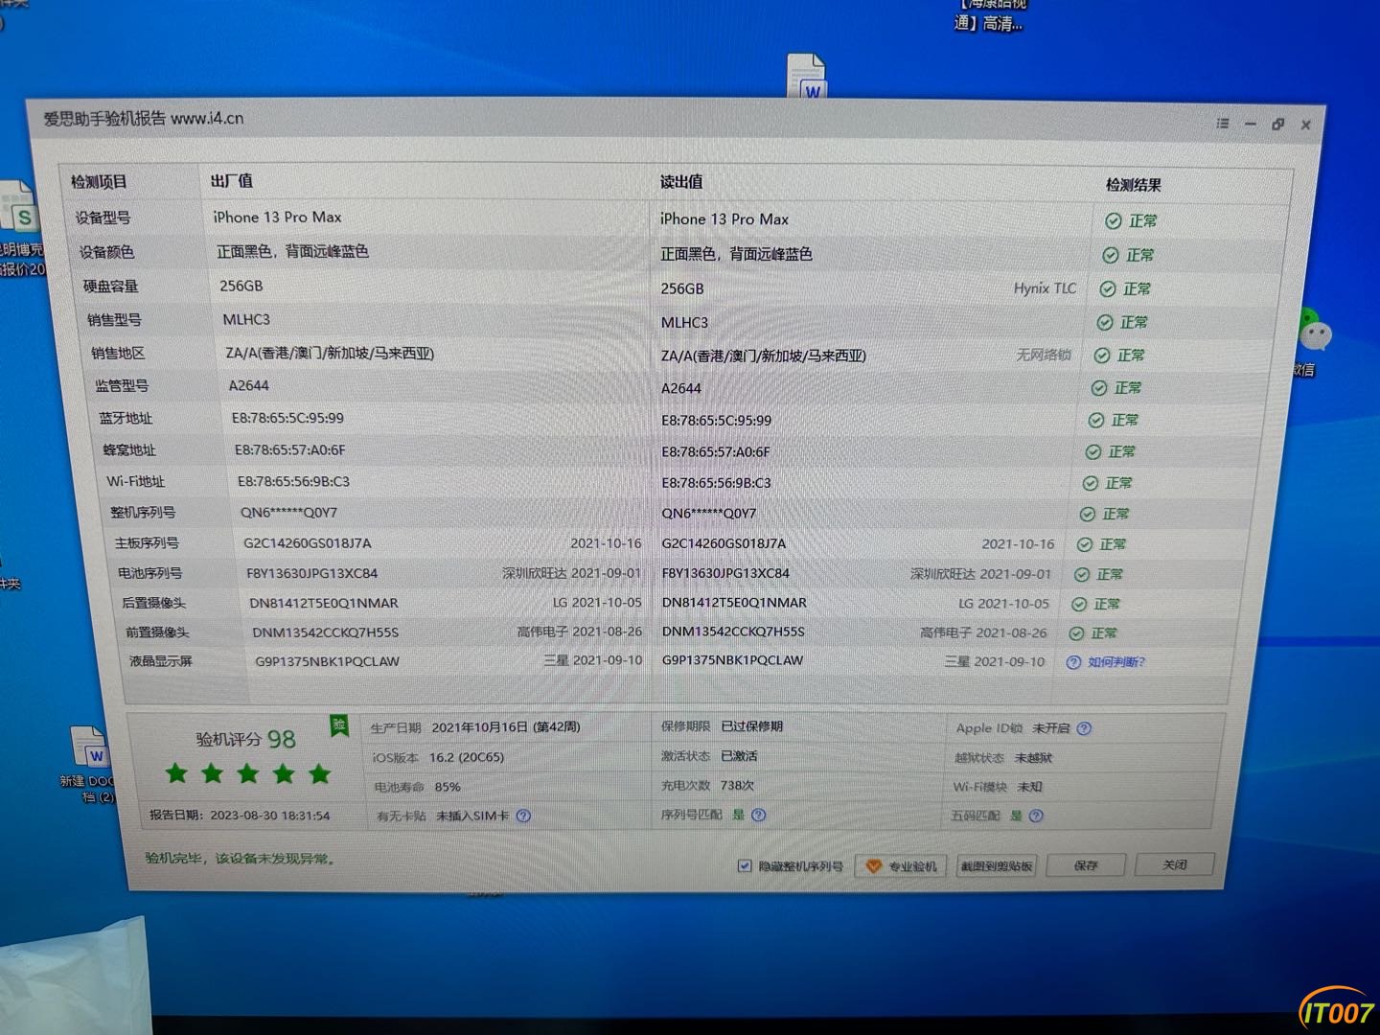The width and height of the screenshot is (1380, 1035).
Task: Click the green 验 badge near score
Action: (x=339, y=725)
